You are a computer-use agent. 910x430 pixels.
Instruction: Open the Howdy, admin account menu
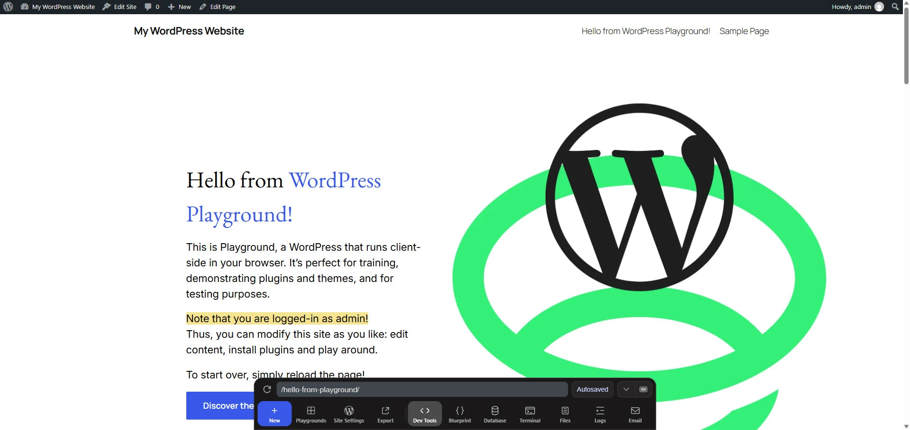[857, 7]
